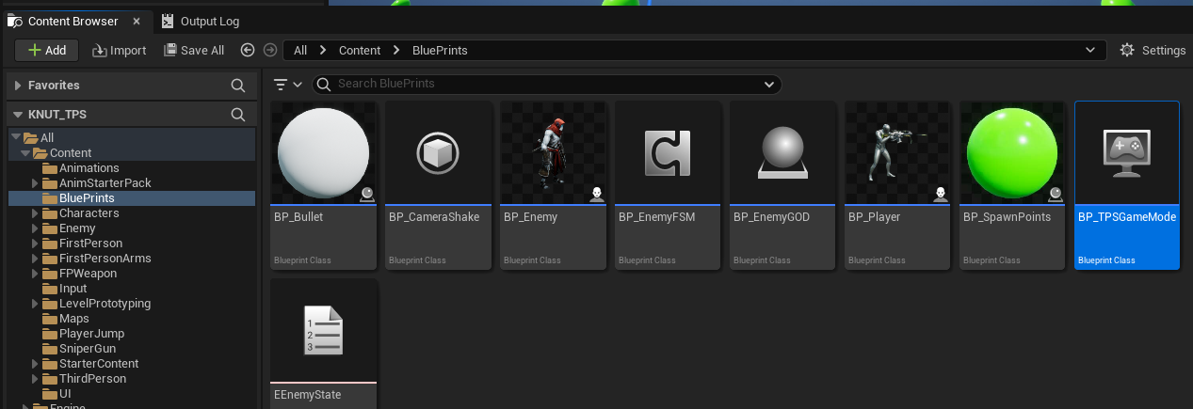Open the search history dropdown arrow
The image size is (1193, 409).
pos(768,84)
